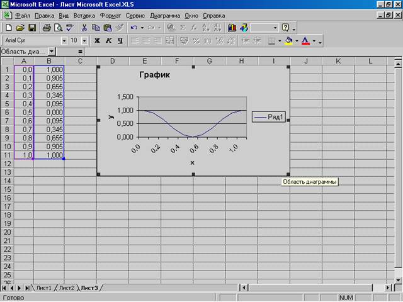
Task: Click the Insert Hyperlink globe icon
Action: (171, 28)
